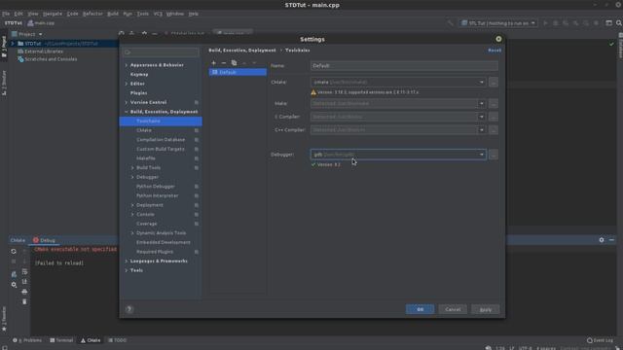Expand the Version Control settings section
The width and height of the screenshot is (623, 350).
(x=127, y=102)
